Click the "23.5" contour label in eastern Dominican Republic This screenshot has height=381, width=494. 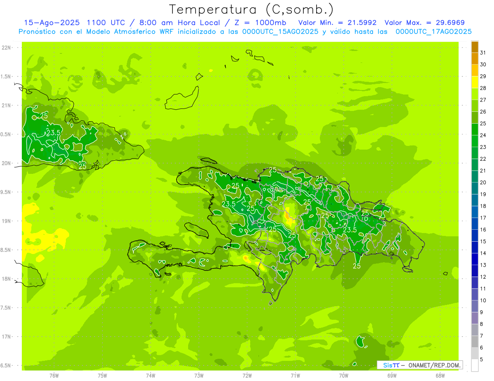(350, 230)
